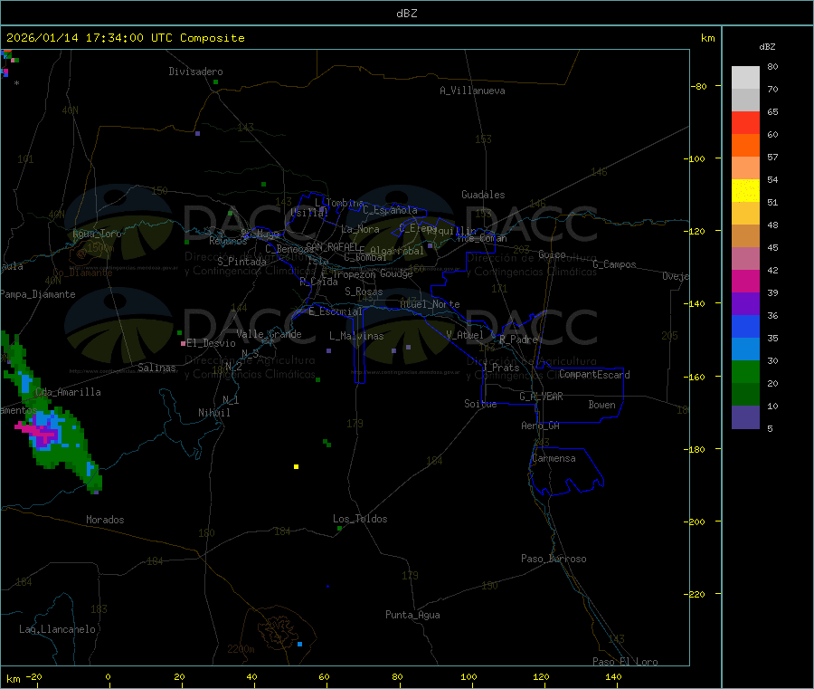
Task: Click the Agua_Toro location label
Action: pyautogui.click(x=97, y=234)
